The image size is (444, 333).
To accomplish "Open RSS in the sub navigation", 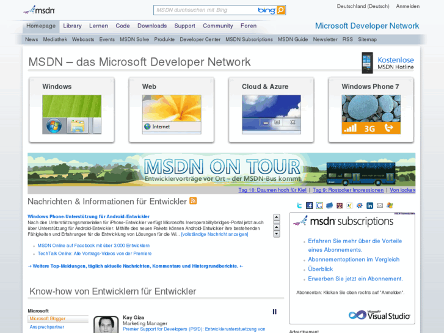I will point(348,39).
